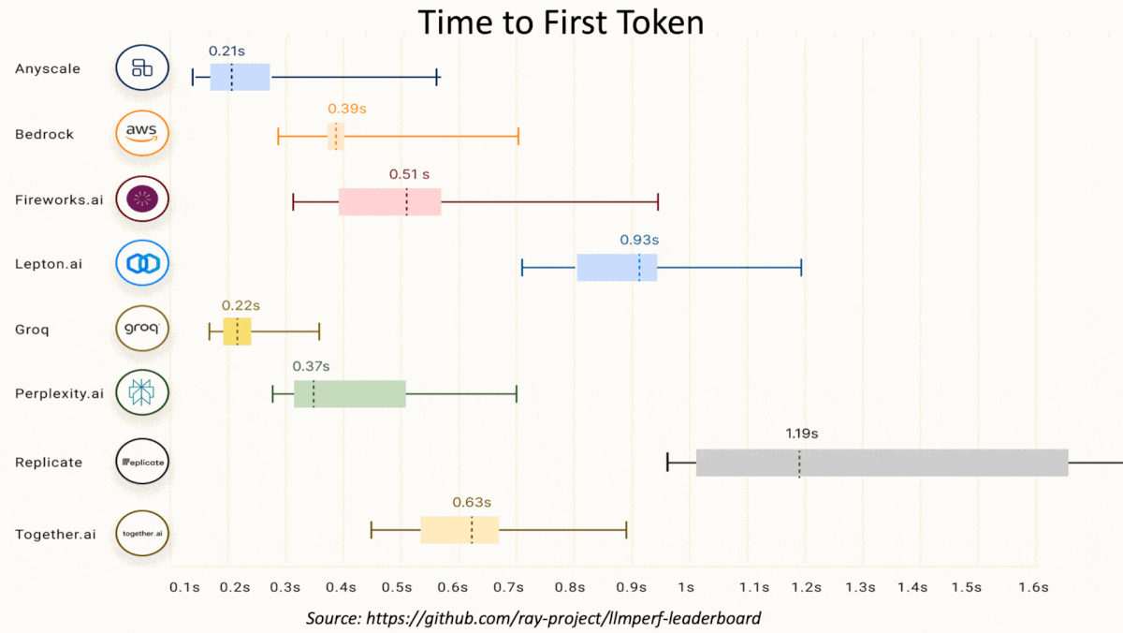The width and height of the screenshot is (1123, 633).
Task: Select the Groq logo icon
Action: [142, 329]
